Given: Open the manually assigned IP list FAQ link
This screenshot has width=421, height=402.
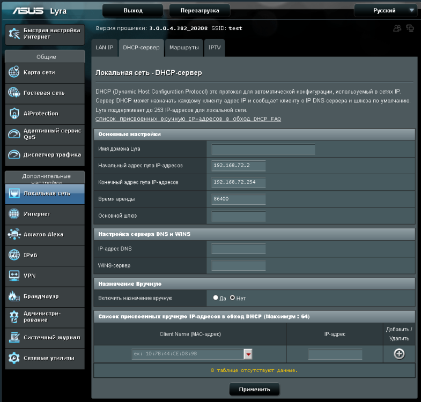Looking at the screenshot, I should point(188,118).
